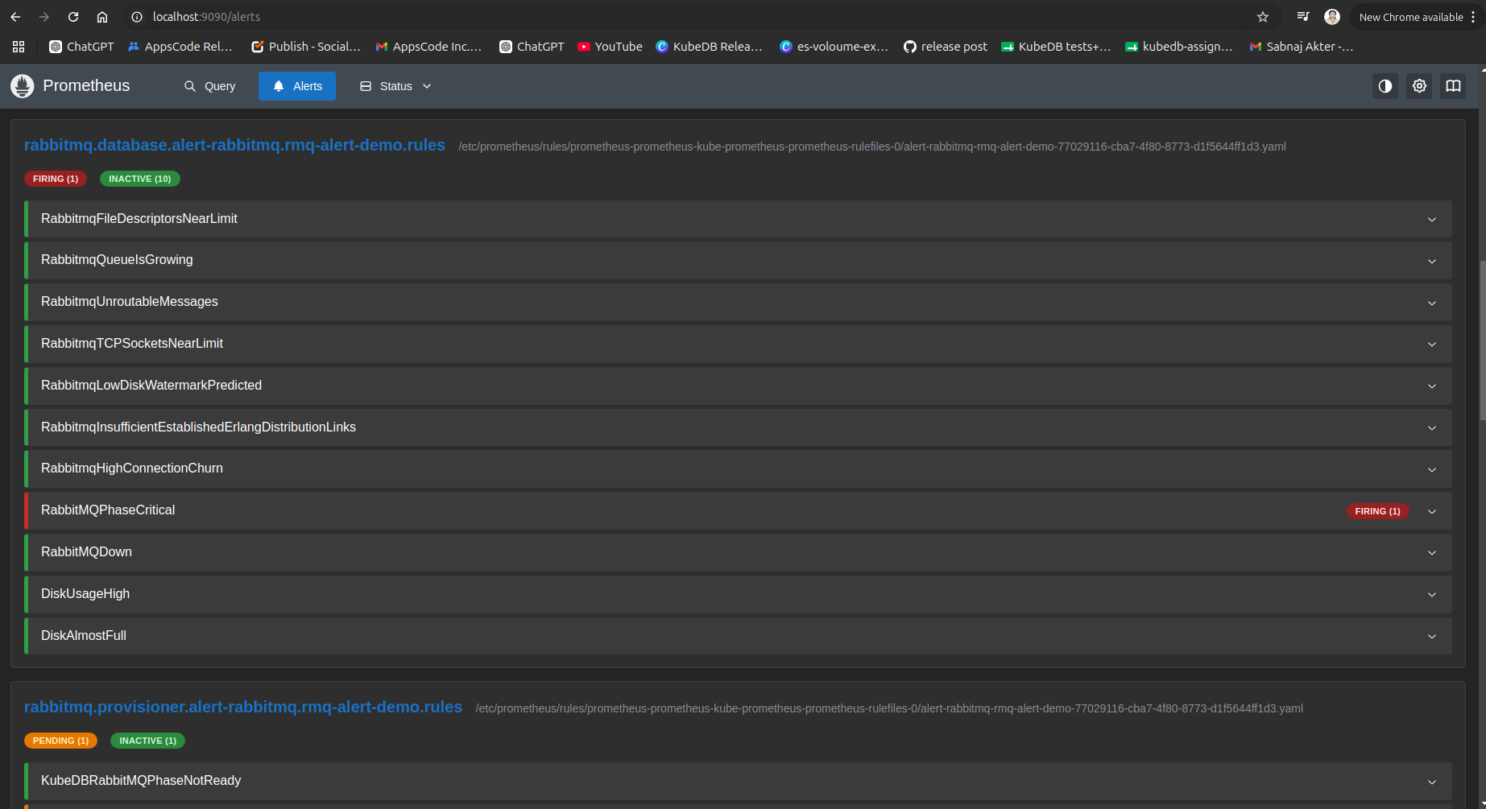The width and height of the screenshot is (1486, 809).
Task: Click the FIRING (1) badge under database rules
Action: 56,179
